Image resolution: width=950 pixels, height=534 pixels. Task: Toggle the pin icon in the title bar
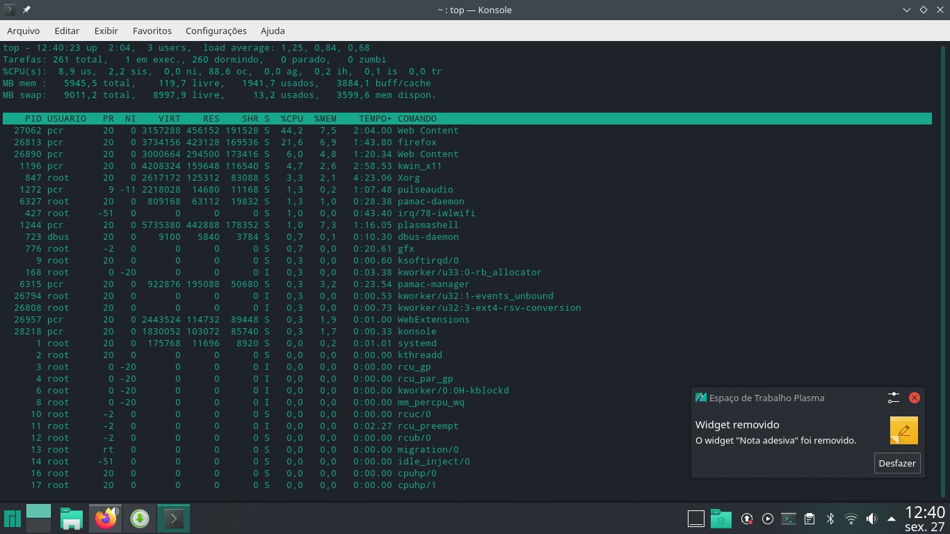[26, 10]
